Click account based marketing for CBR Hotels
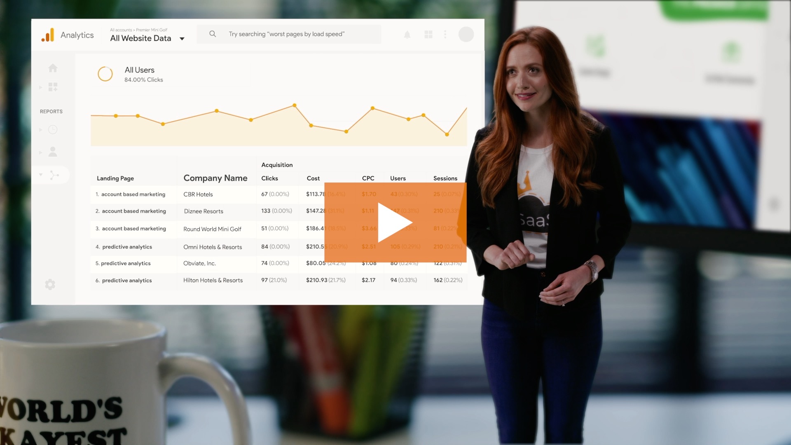This screenshot has height=445, width=791. pyautogui.click(x=133, y=193)
